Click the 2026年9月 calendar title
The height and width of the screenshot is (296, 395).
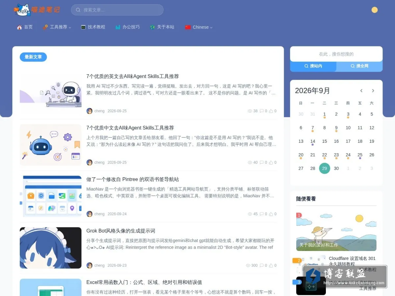312,91
